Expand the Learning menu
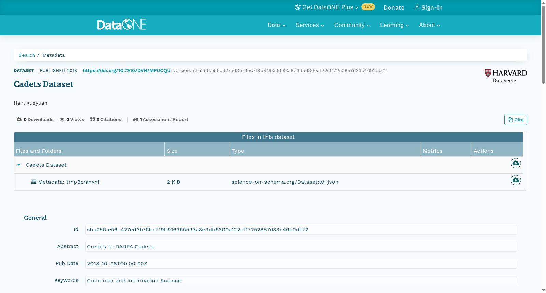 (x=394, y=25)
